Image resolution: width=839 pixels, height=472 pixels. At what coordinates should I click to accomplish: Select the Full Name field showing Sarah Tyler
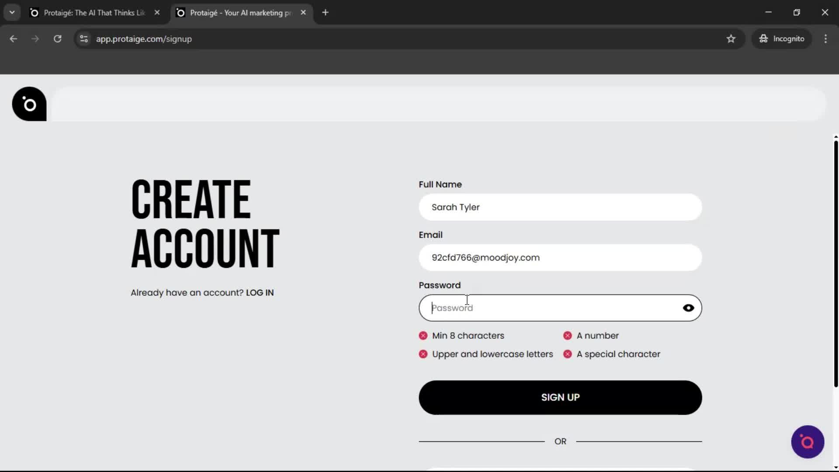click(x=560, y=207)
